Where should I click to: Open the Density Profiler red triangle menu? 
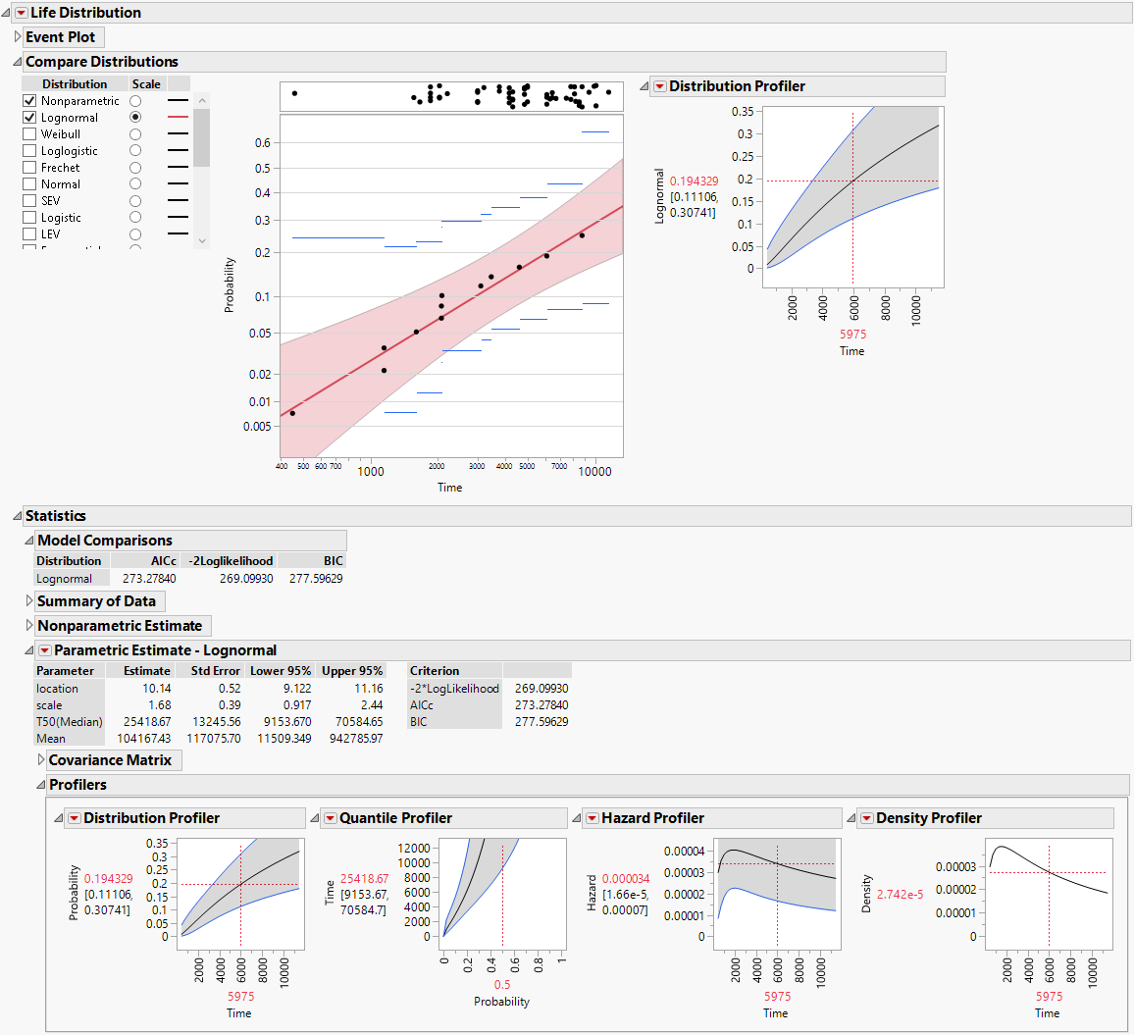pos(868,817)
